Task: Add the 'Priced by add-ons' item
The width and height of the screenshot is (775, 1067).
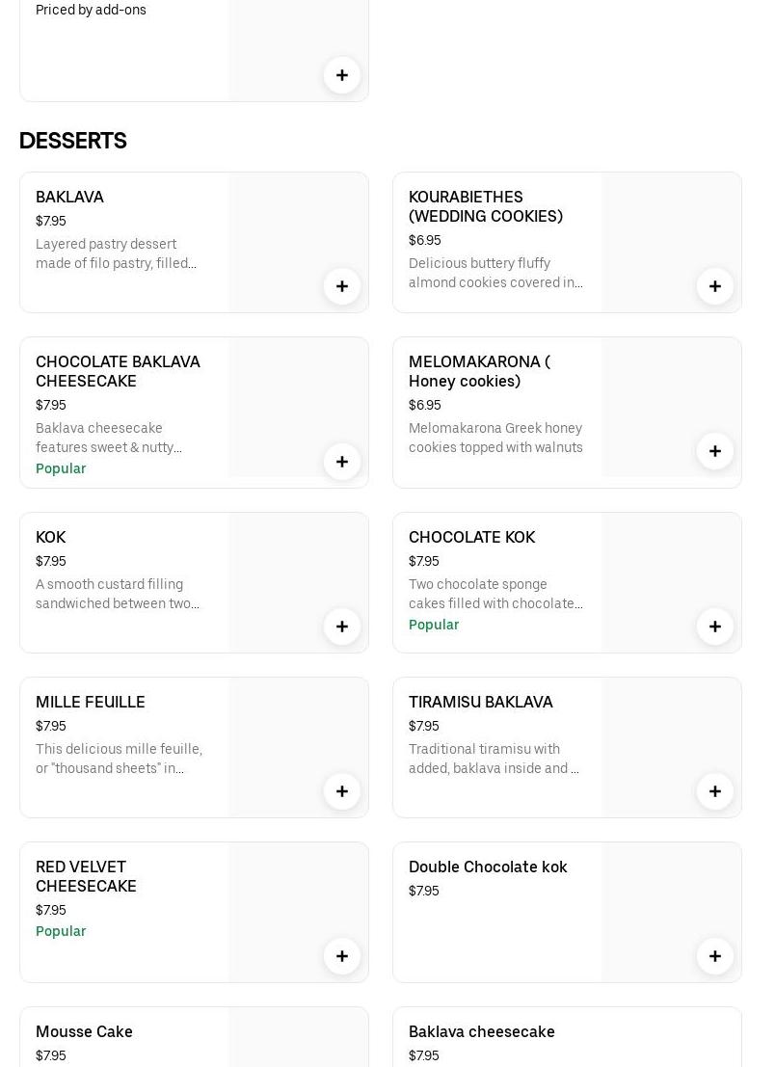Action: tap(342, 75)
